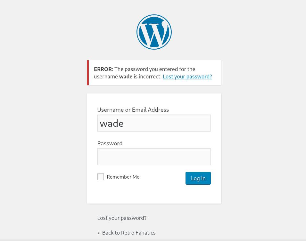306x241 pixels.
Task: Click the typed text wade in username field
Action: tap(112, 124)
